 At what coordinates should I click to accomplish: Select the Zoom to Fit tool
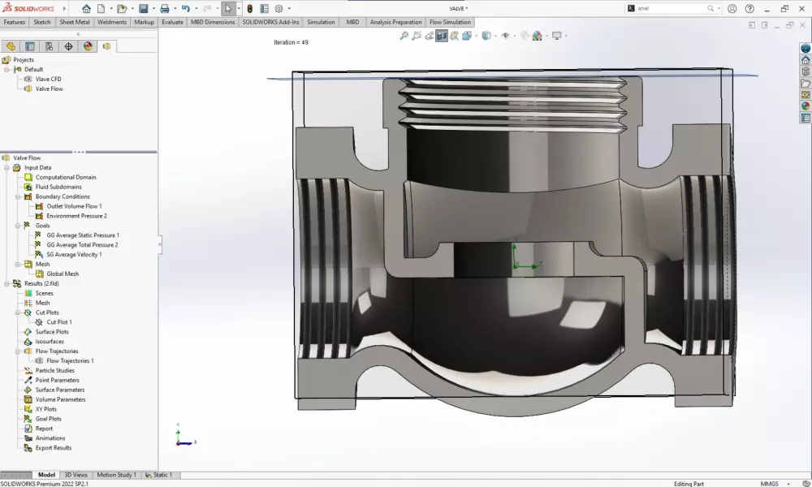click(404, 36)
